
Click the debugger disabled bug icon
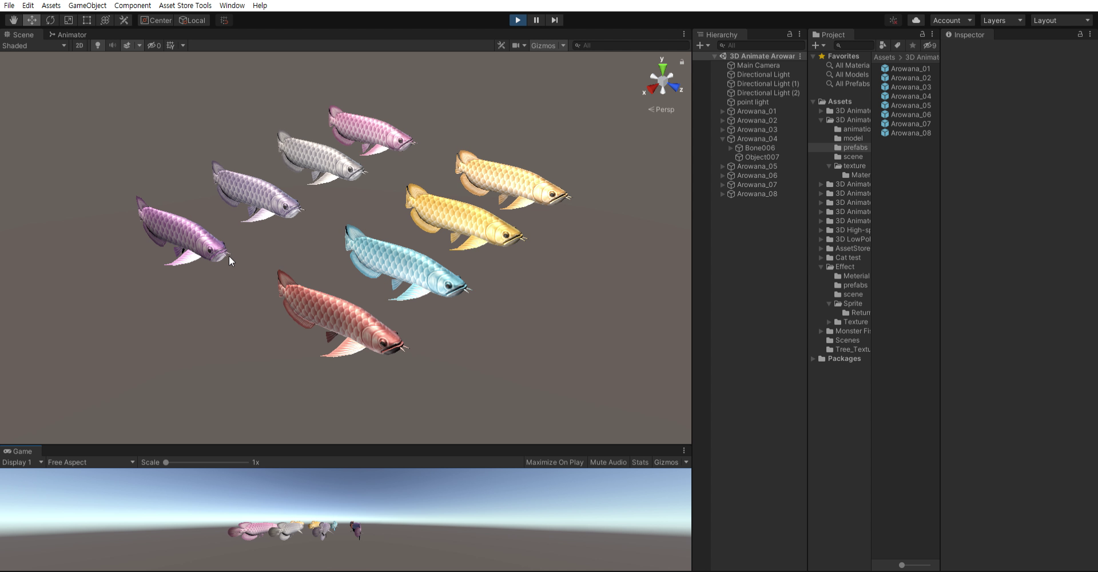[893, 20]
